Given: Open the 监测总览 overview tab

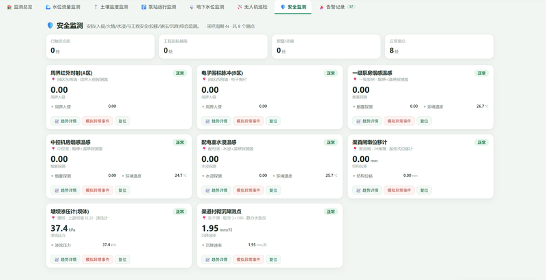Looking at the screenshot, I should coord(20,7).
